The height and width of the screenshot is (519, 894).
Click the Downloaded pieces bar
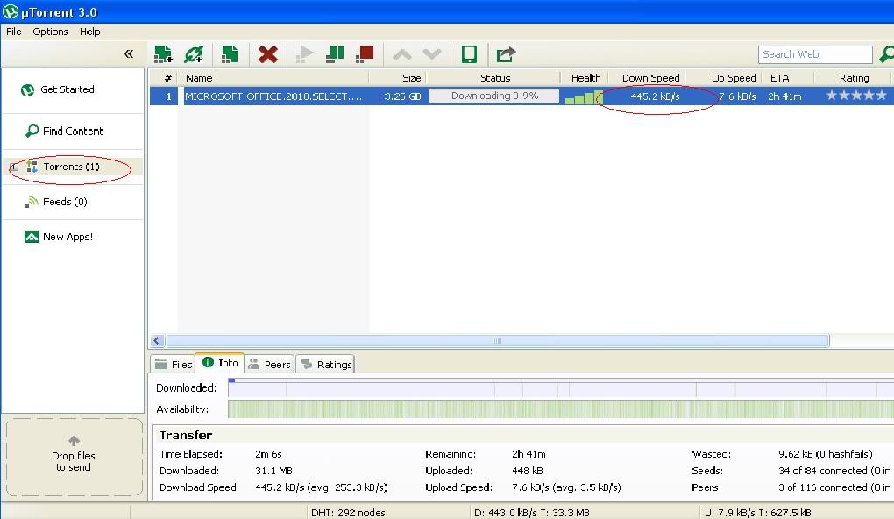point(560,387)
